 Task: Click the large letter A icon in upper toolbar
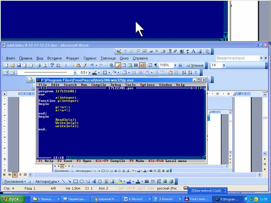pos(193,51)
